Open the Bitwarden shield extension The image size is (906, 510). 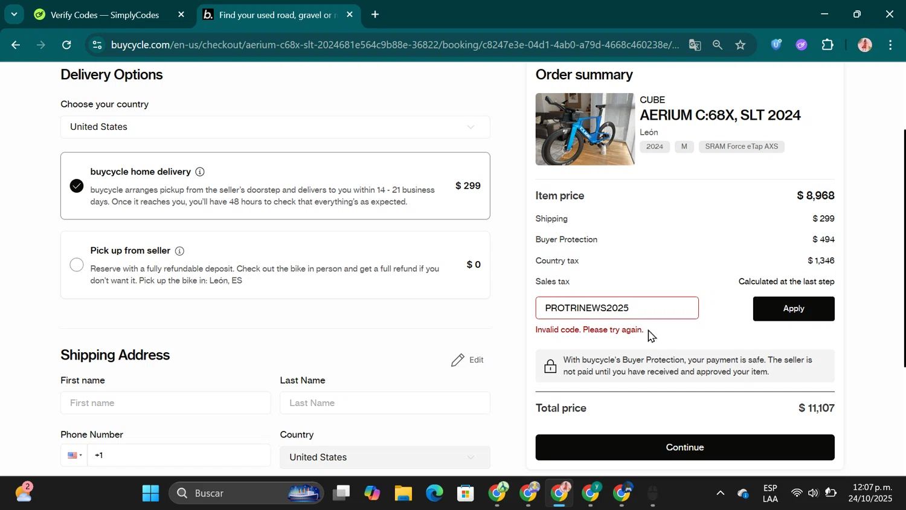click(776, 45)
